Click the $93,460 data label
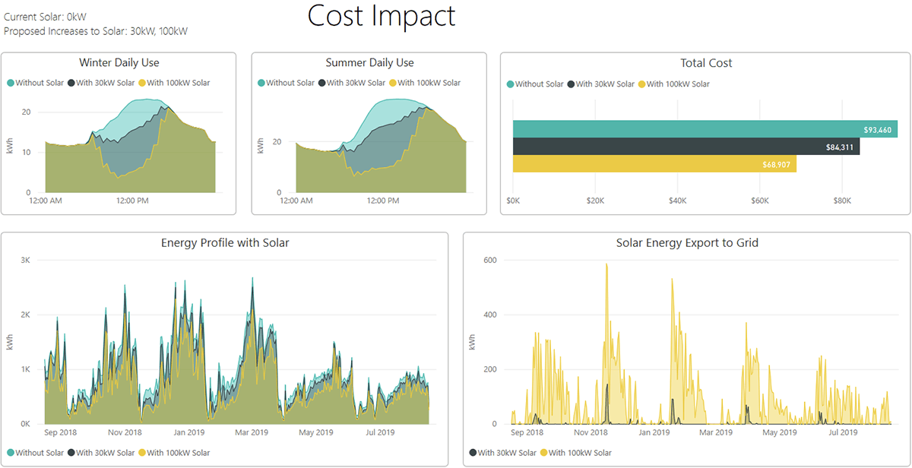The image size is (912, 468). pyautogui.click(x=879, y=130)
